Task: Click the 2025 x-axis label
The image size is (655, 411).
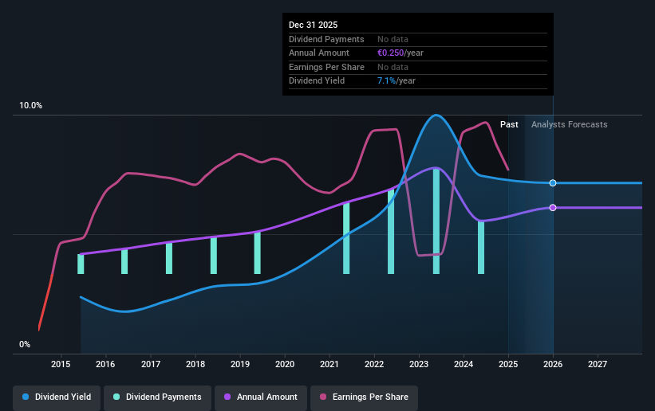Action: [x=508, y=364]
